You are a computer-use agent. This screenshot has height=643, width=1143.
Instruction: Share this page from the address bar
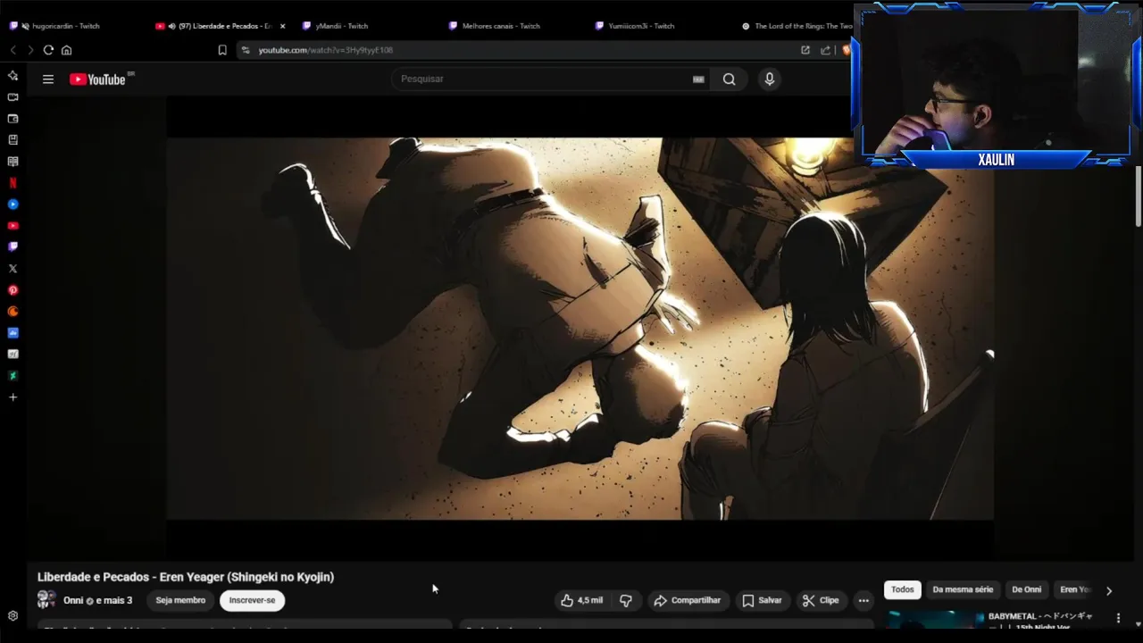coord(825,50)
